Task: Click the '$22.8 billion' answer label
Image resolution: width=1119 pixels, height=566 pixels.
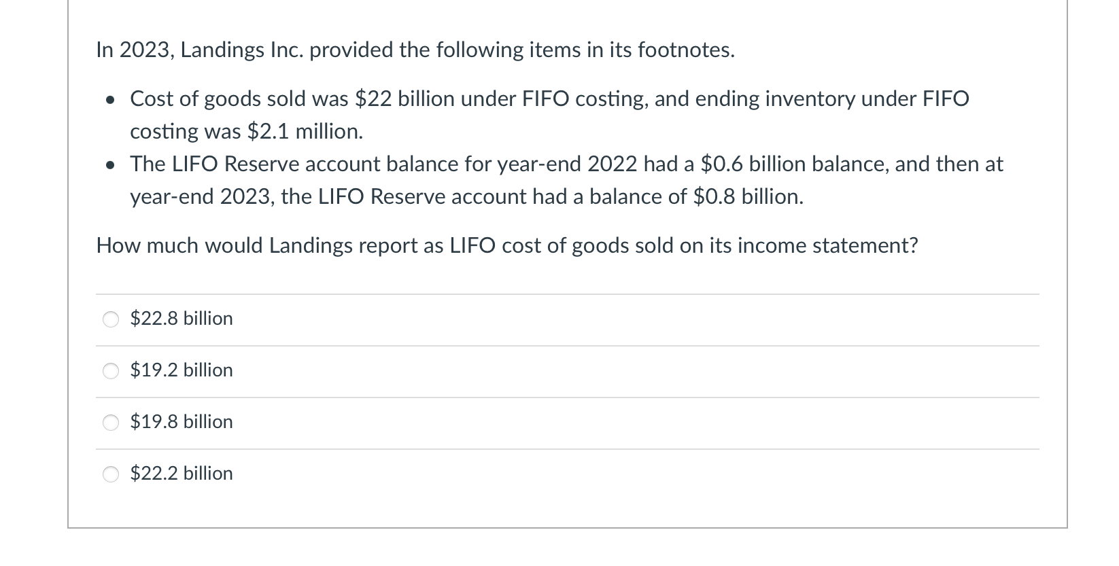Action: (x=182, y=318)
